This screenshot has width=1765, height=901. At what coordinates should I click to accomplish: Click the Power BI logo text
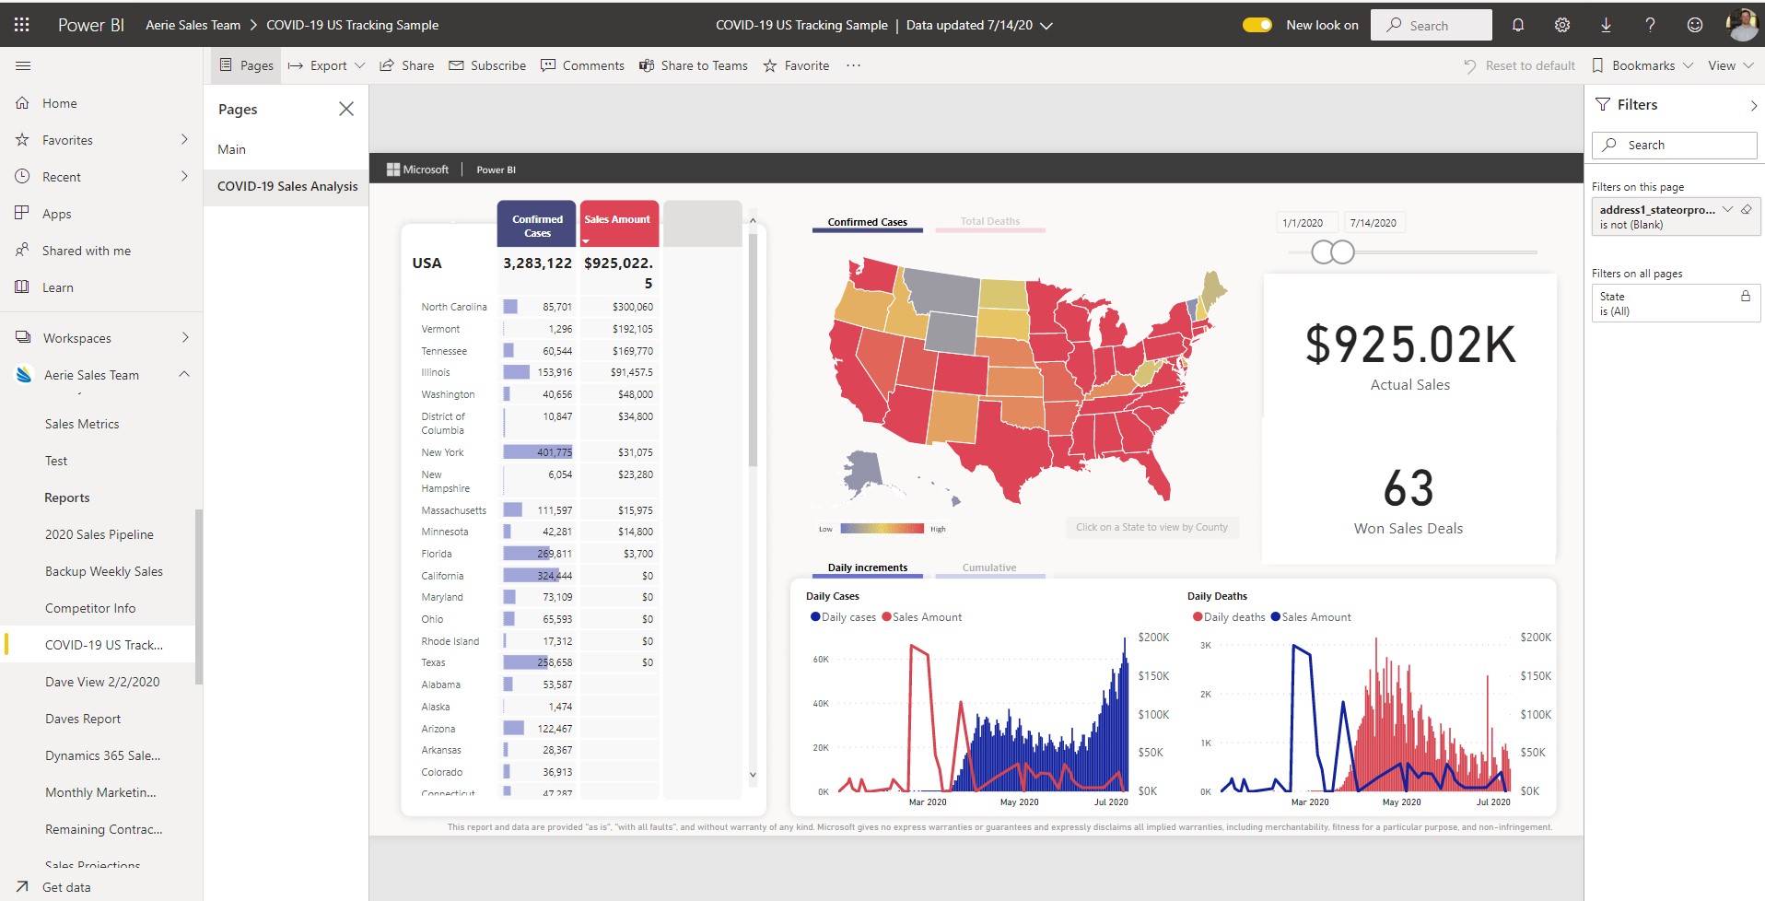pos(90,25)
